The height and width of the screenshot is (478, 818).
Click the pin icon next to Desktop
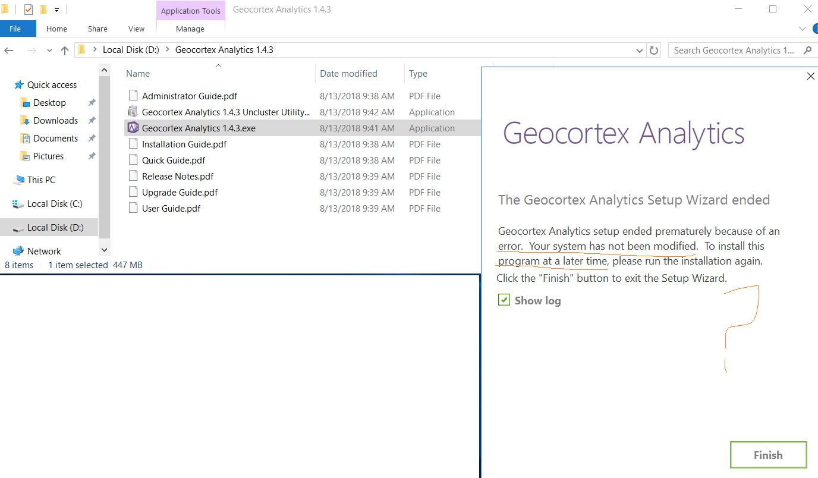tap(92, 102)
